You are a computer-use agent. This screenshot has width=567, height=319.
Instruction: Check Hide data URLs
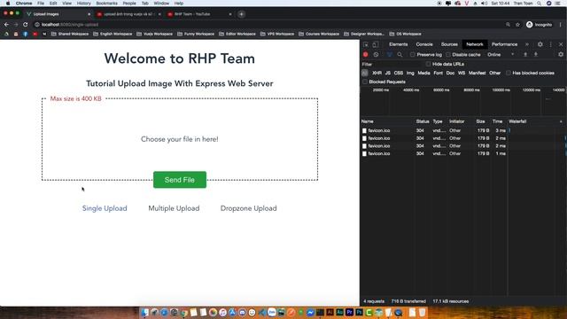tap(429, 64)
